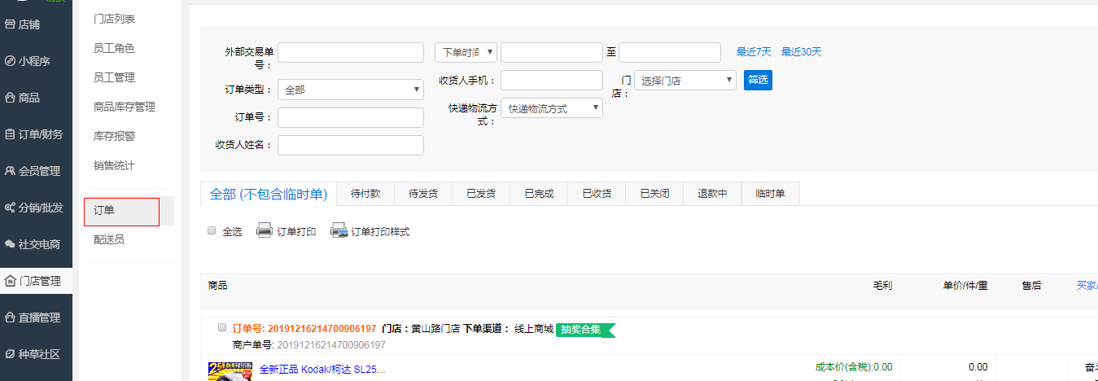This screenshot has width=1098, height=381.
Task: Click the green 抽奖合集 tag
Action: (x=584, y=330)
